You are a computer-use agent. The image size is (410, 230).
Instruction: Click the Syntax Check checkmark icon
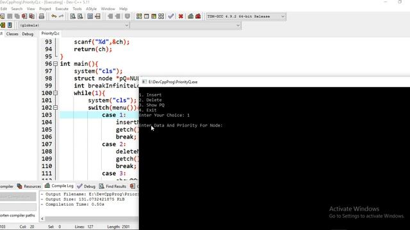tap(171, 16)
